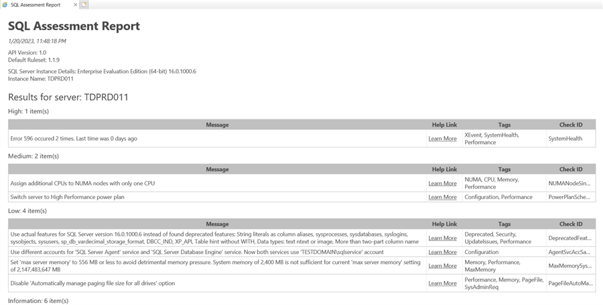Image resolution: width=603 pixels, height=305 pixels.
Task: Open Learn More for SQL Server Agent accounts
Action: pyautogui.click(x=442, y=252)
